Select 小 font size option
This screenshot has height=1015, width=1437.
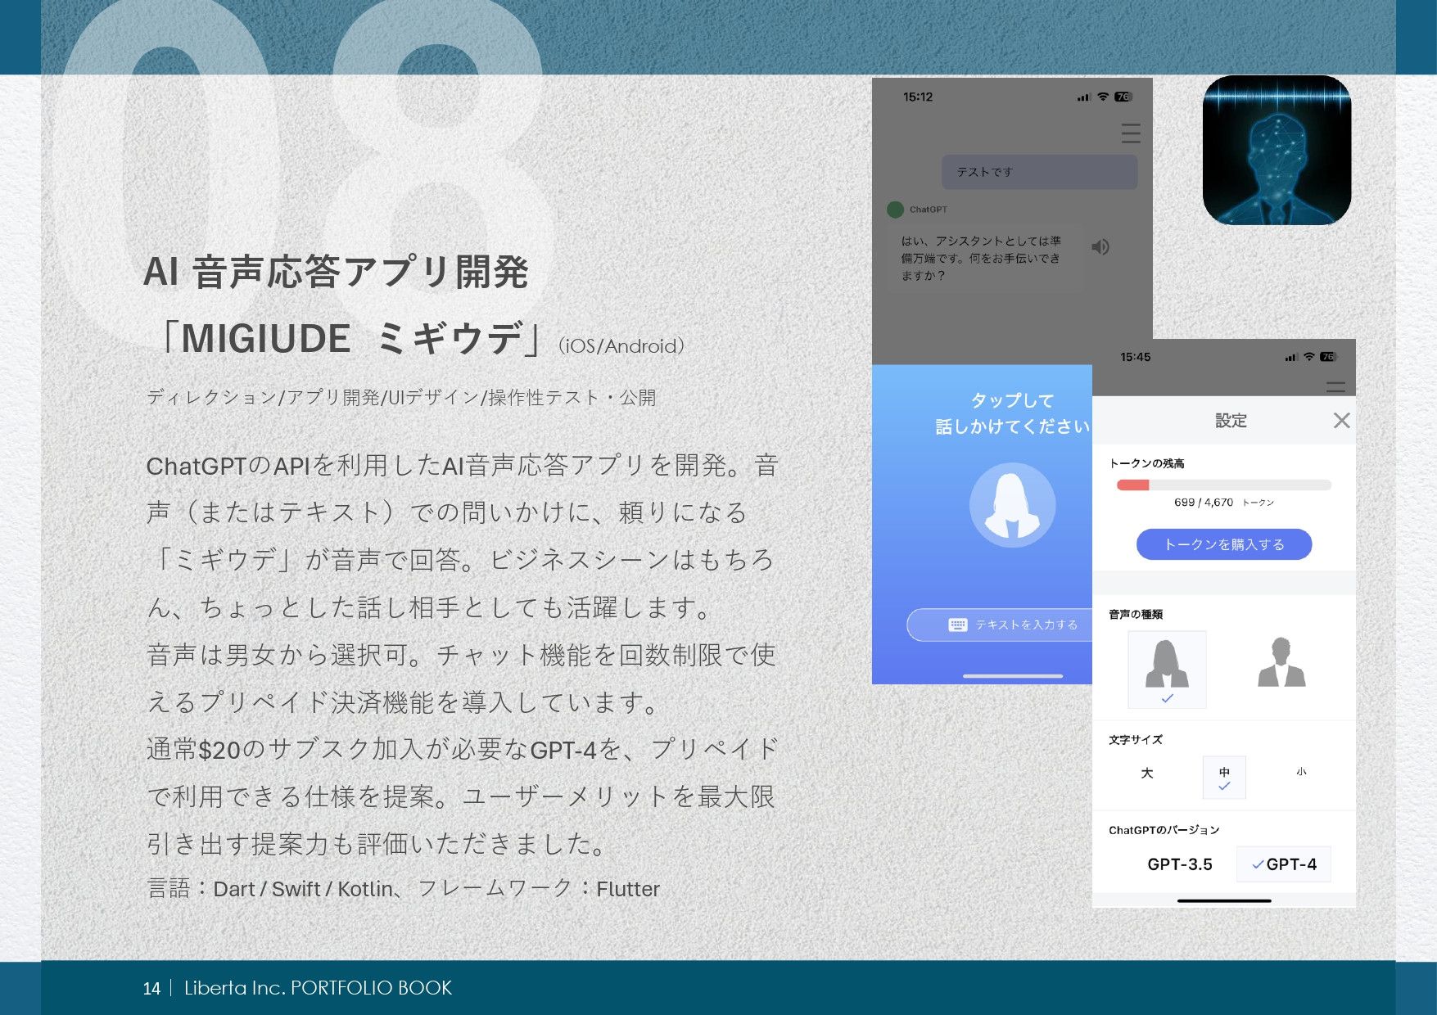click(1303, 771)
